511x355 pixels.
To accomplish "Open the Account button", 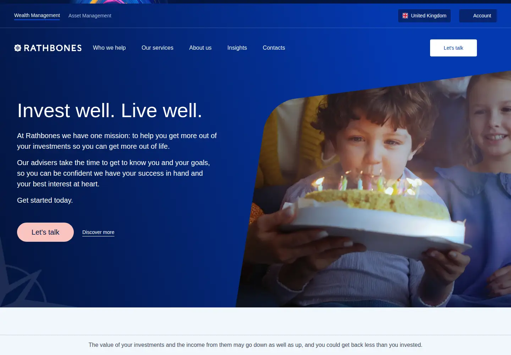I will [x=478, y=16].
